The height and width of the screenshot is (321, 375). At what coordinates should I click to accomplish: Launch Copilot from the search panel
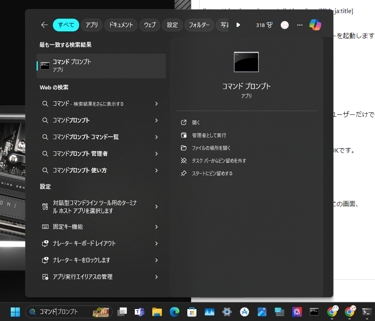point(315,25)
